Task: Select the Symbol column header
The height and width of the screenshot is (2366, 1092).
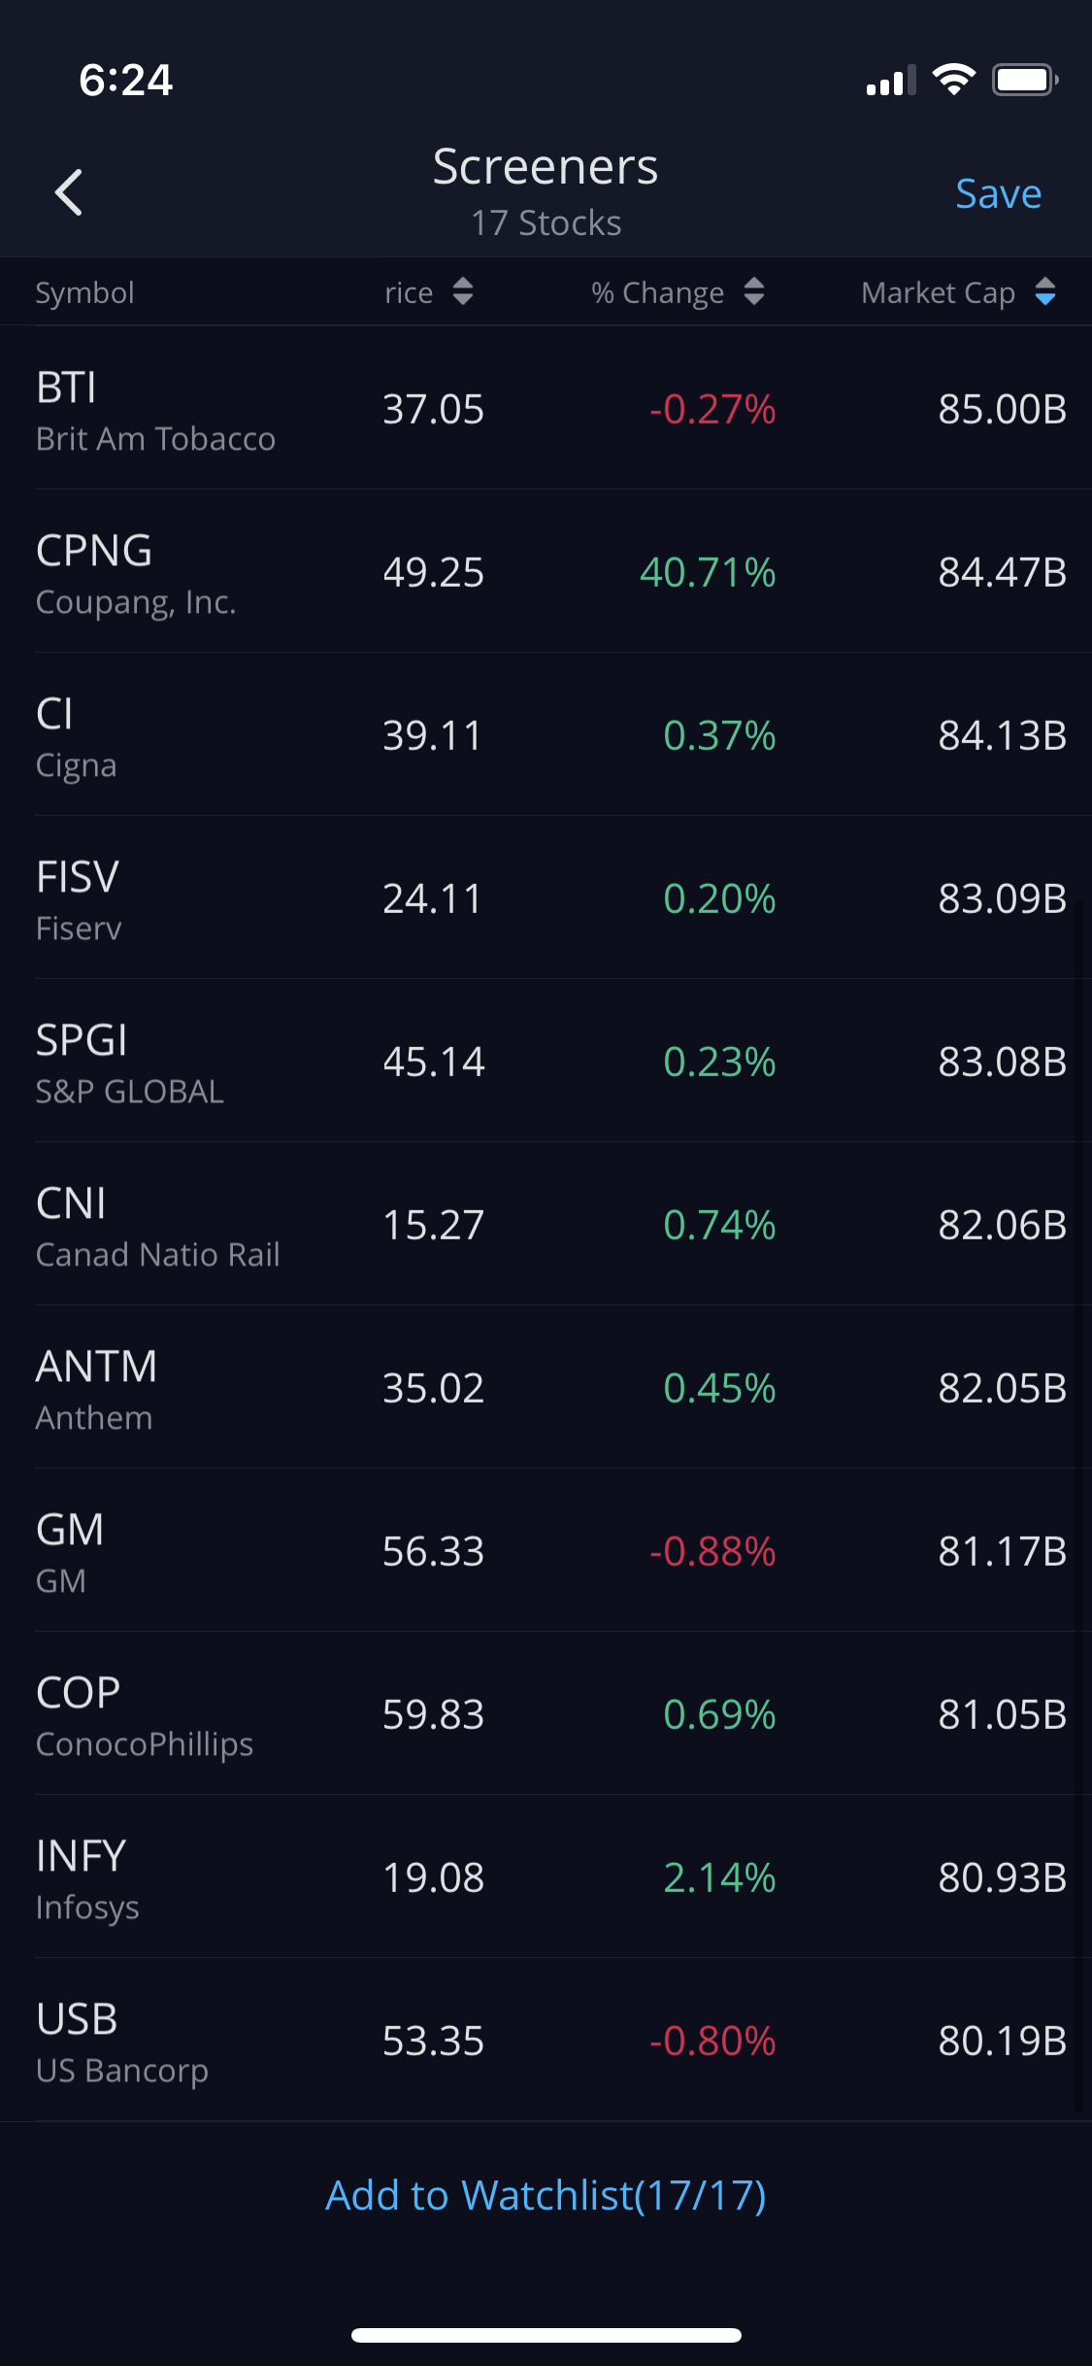Action: (x=85, y=292)
